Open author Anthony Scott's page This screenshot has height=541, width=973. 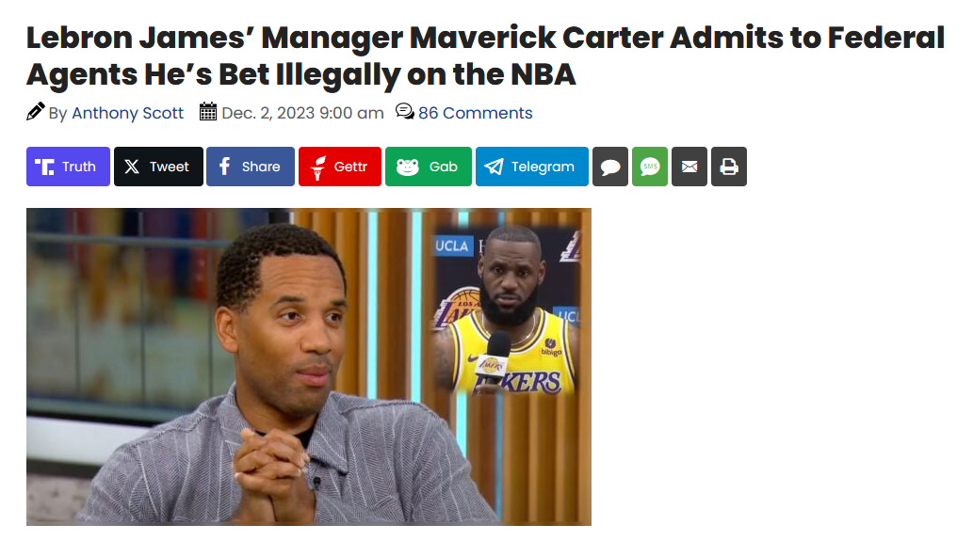pyautogui.click(x=127, y=113)
